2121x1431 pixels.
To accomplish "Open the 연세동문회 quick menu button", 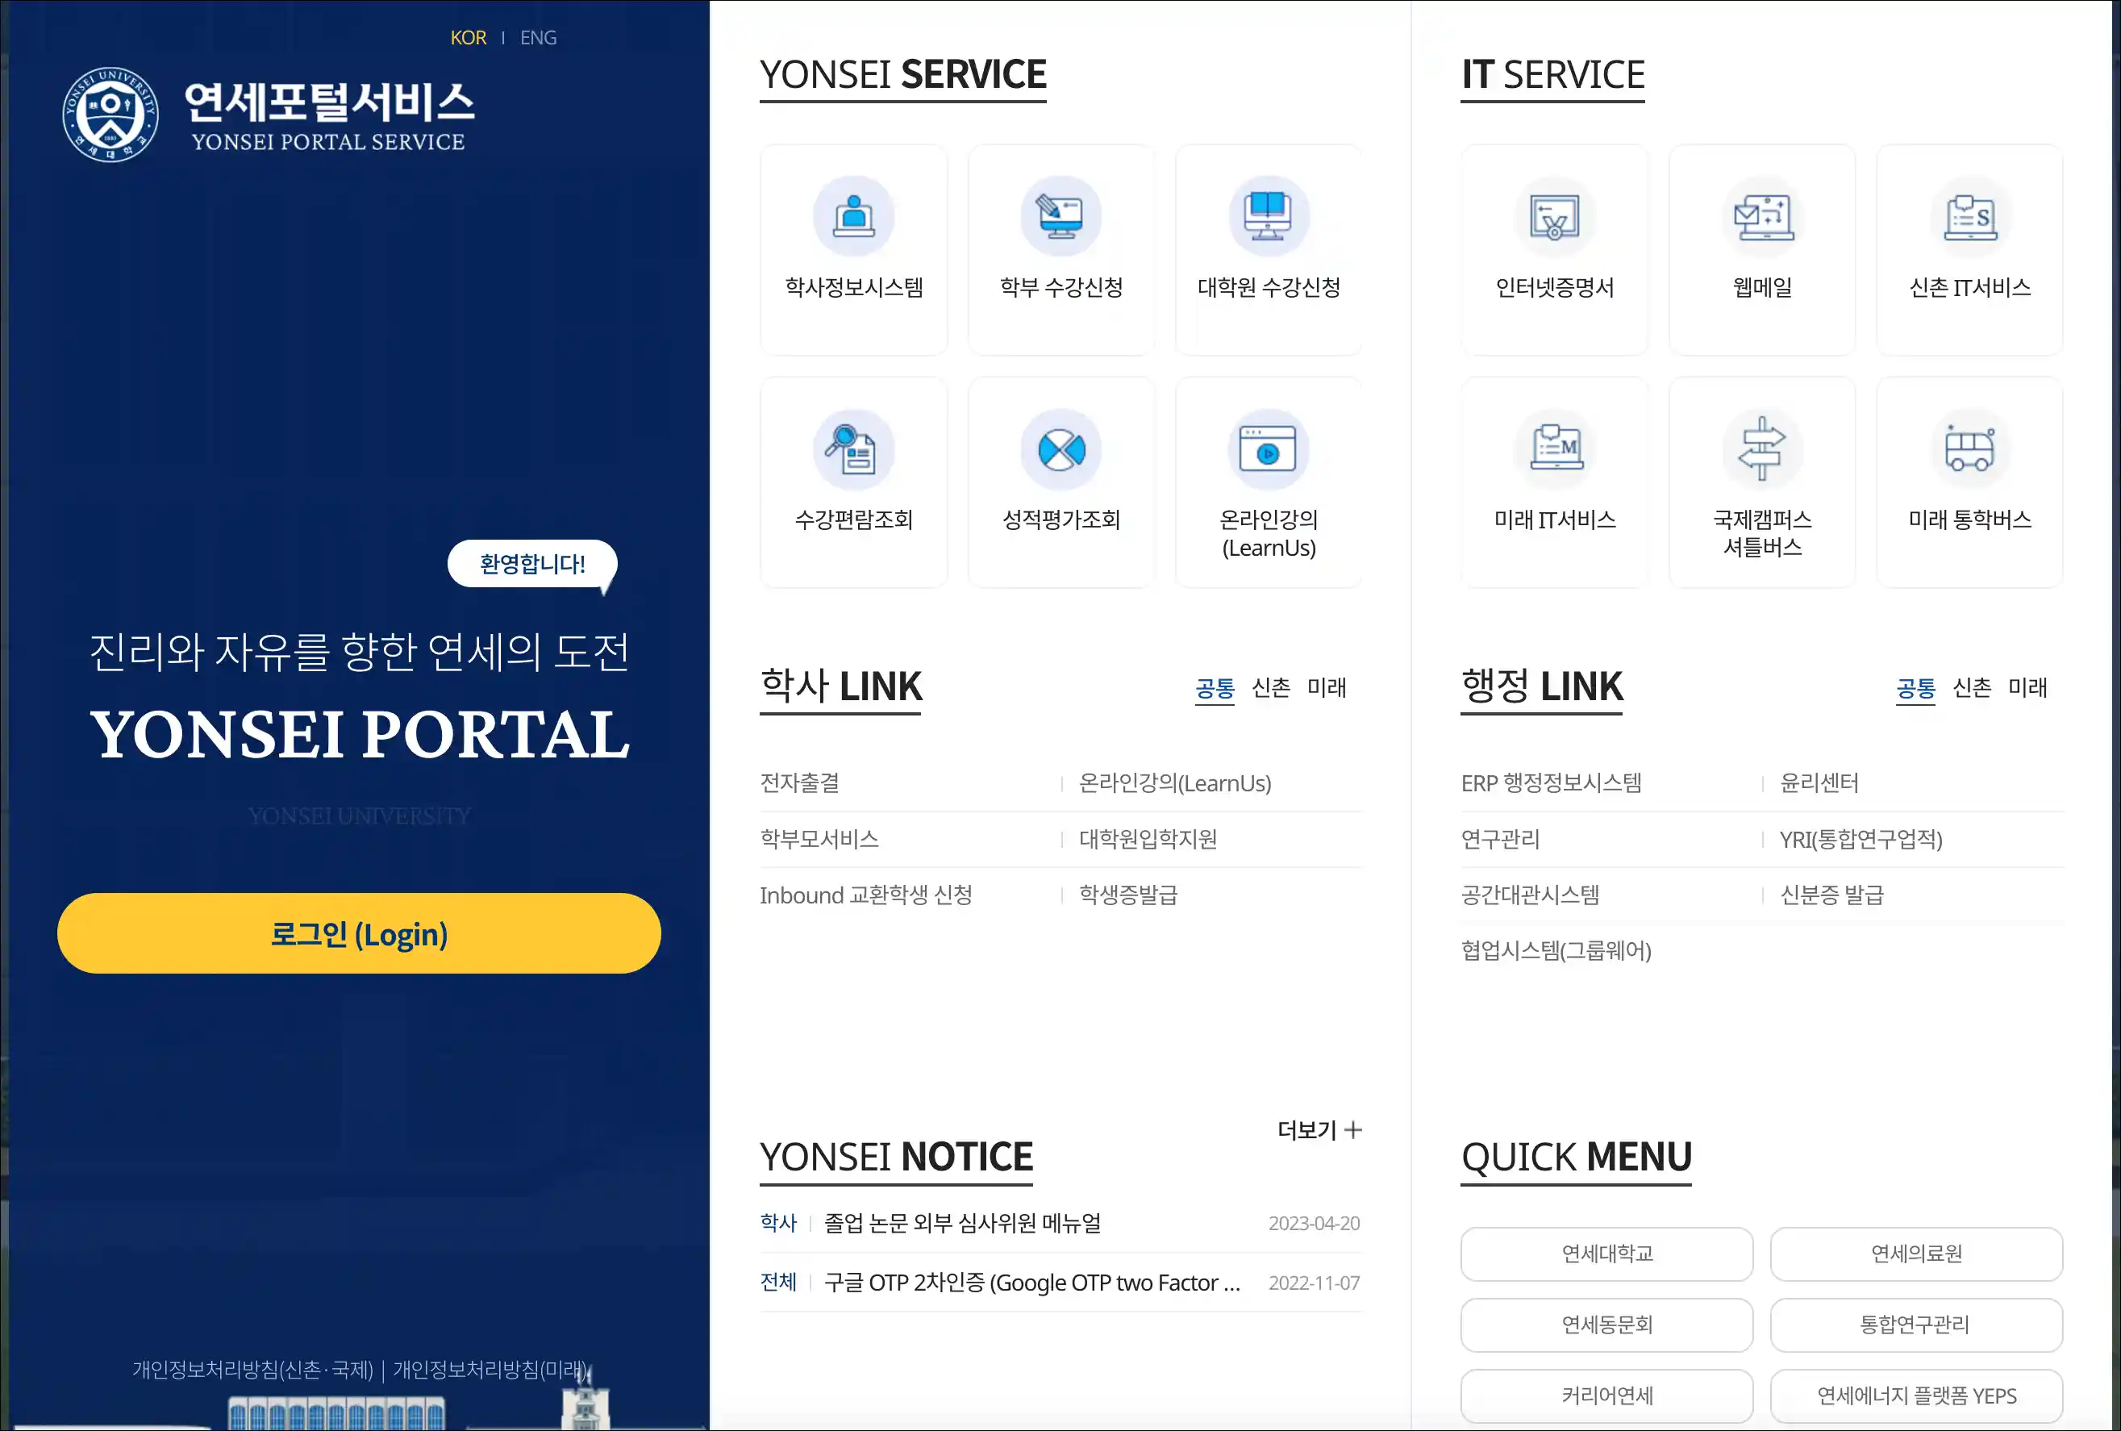I will pos(1606,1325).
